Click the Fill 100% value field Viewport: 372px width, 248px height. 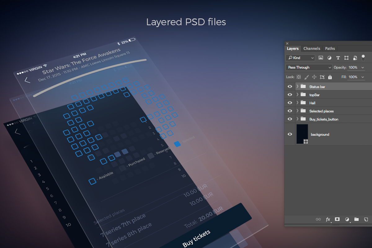353,77
